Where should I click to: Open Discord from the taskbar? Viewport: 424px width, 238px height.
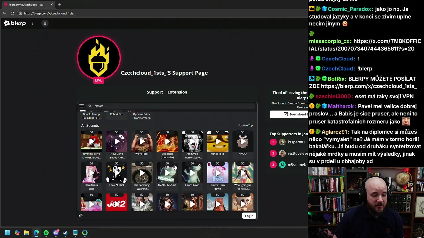pyautogui.click(x=56, y=233)
